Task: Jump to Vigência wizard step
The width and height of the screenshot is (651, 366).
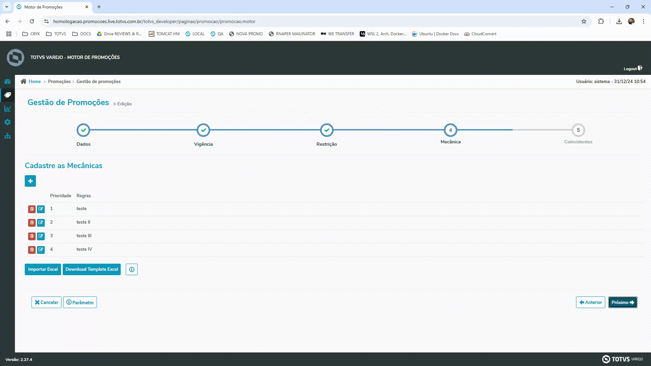Action: pos(203,130)
